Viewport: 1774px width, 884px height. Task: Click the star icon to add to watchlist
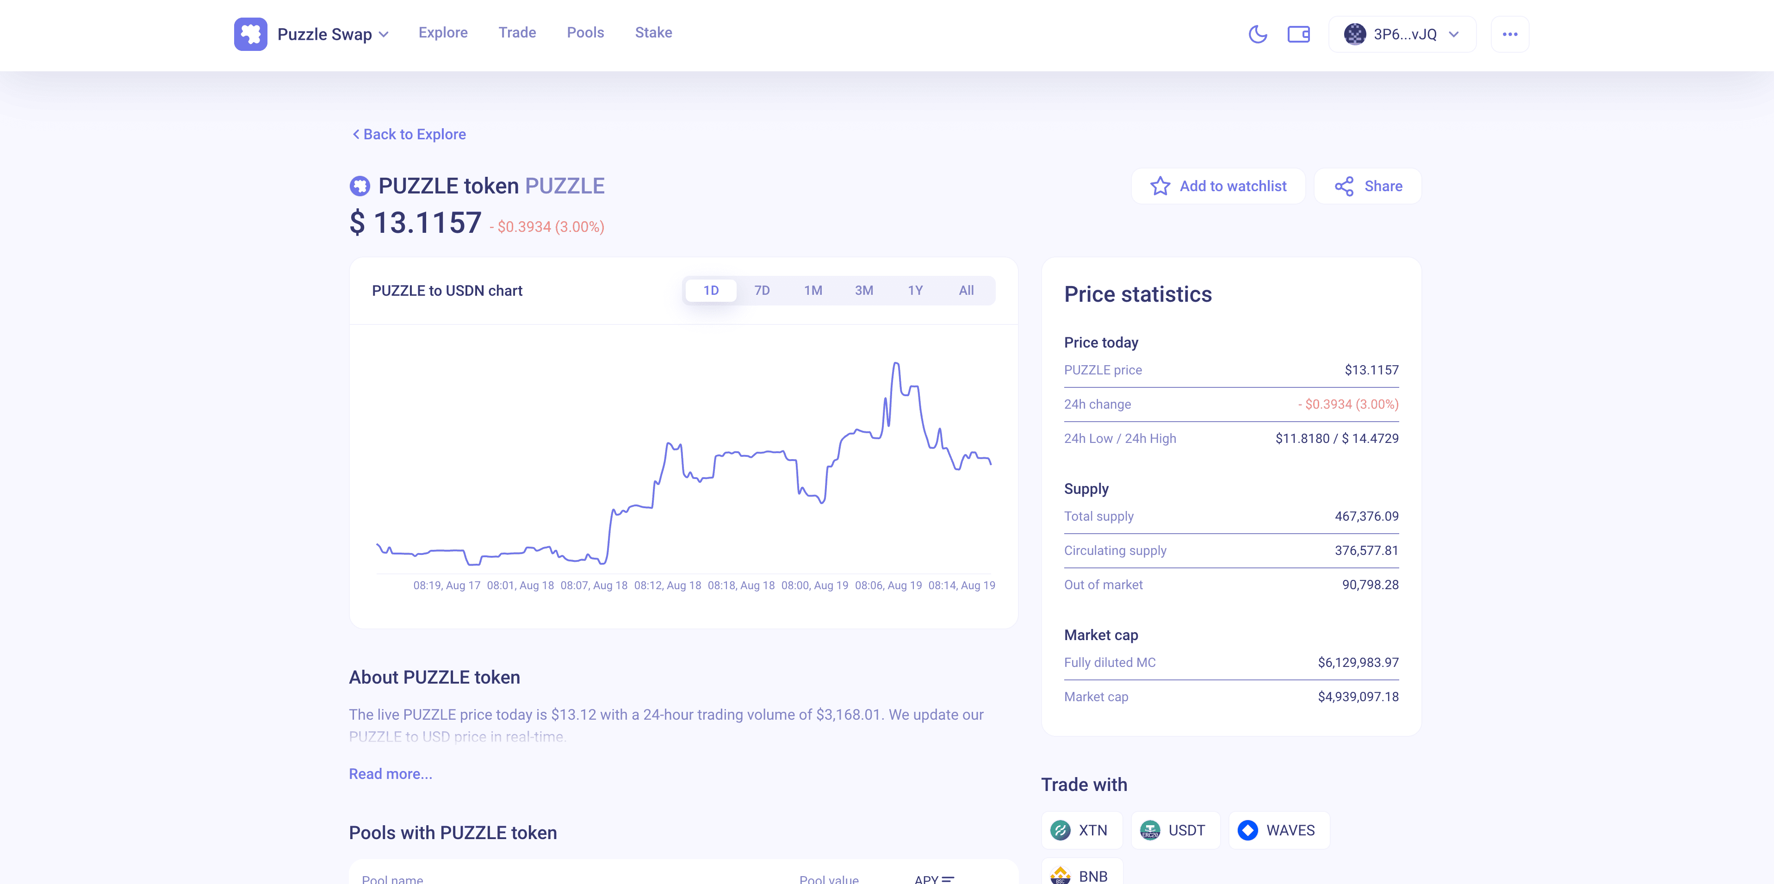coord(1160,186)
